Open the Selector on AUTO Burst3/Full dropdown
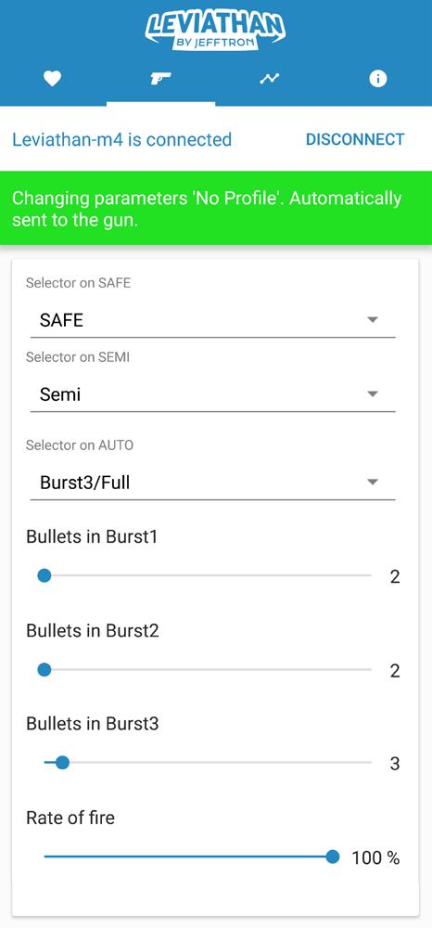 coord(212,483)
